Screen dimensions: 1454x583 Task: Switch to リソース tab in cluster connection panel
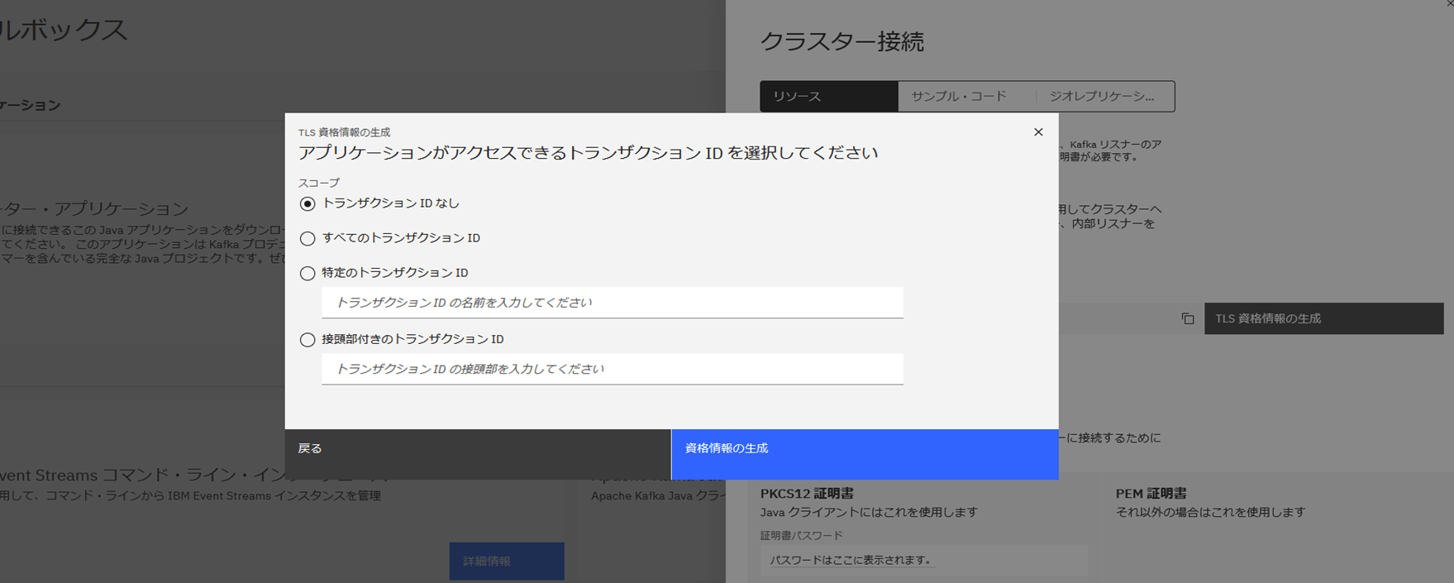pos(829,96)
